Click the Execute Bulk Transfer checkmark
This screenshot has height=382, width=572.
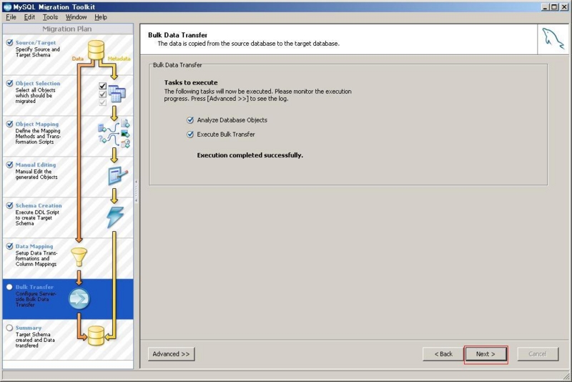point(190,134)
